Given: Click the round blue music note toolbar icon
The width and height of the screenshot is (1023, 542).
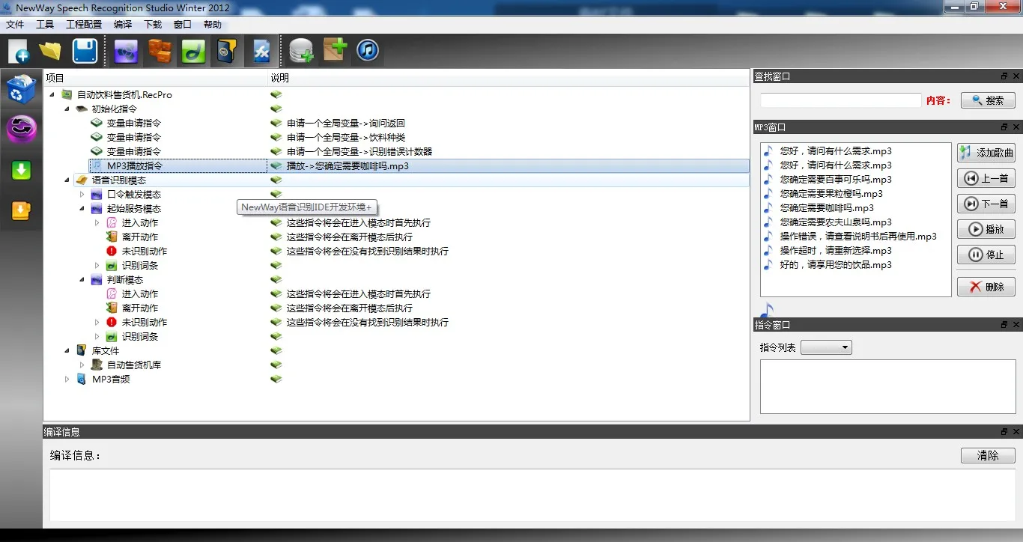Looking at the screenshot, I should pyautogui.click(x=367, y=51).
